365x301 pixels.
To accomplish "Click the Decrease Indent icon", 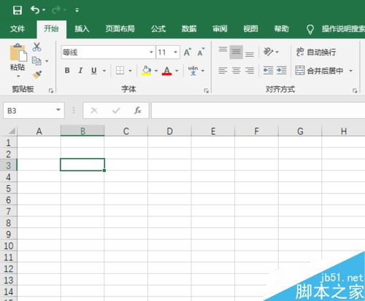I will (268, 71).
